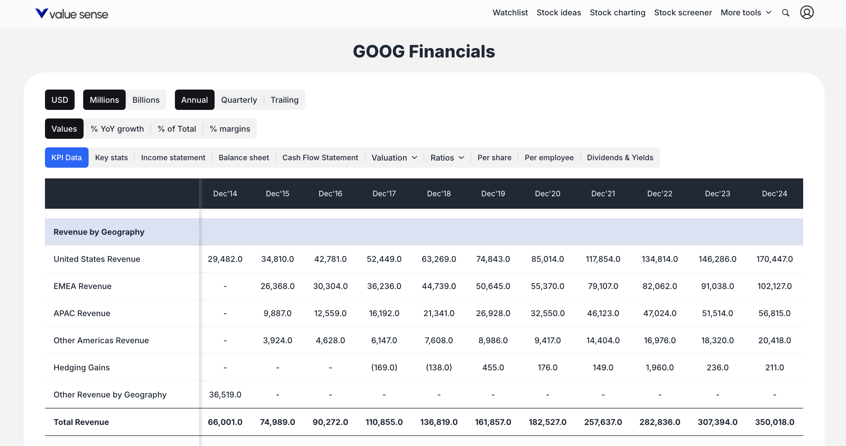846x446 pixels.
Task: Navigate to Stock charting
Action: click(x=617, y=12)
